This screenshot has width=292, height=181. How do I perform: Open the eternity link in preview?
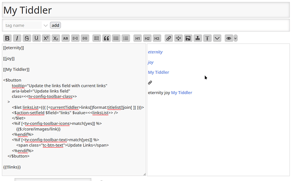tap(155, 52)
